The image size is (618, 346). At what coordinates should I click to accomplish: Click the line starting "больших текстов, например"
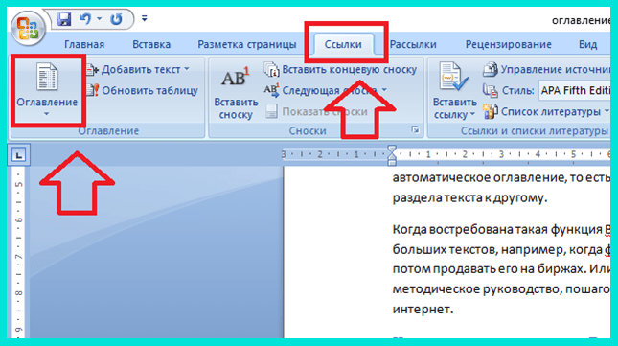click(501, 249)
